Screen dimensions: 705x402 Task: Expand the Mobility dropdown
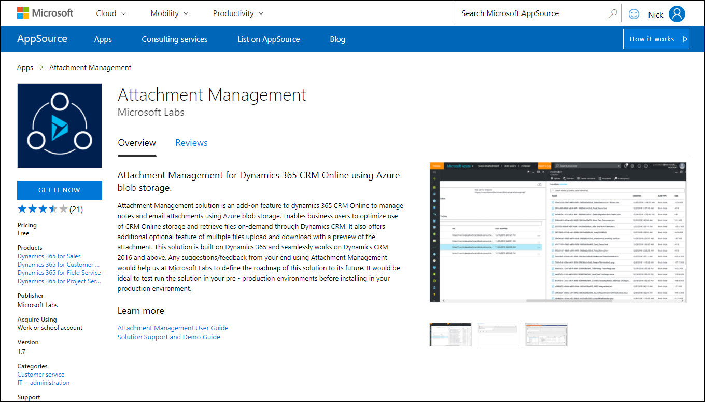click(x=169, y=13)
